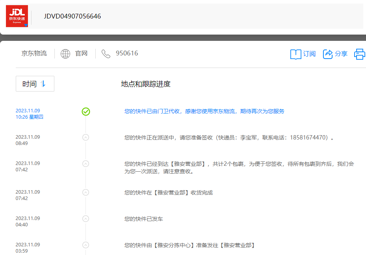Click the 门卫代收 signed-for status message
This screenshot has width=366, height=255.
click(x=204, y=111)
